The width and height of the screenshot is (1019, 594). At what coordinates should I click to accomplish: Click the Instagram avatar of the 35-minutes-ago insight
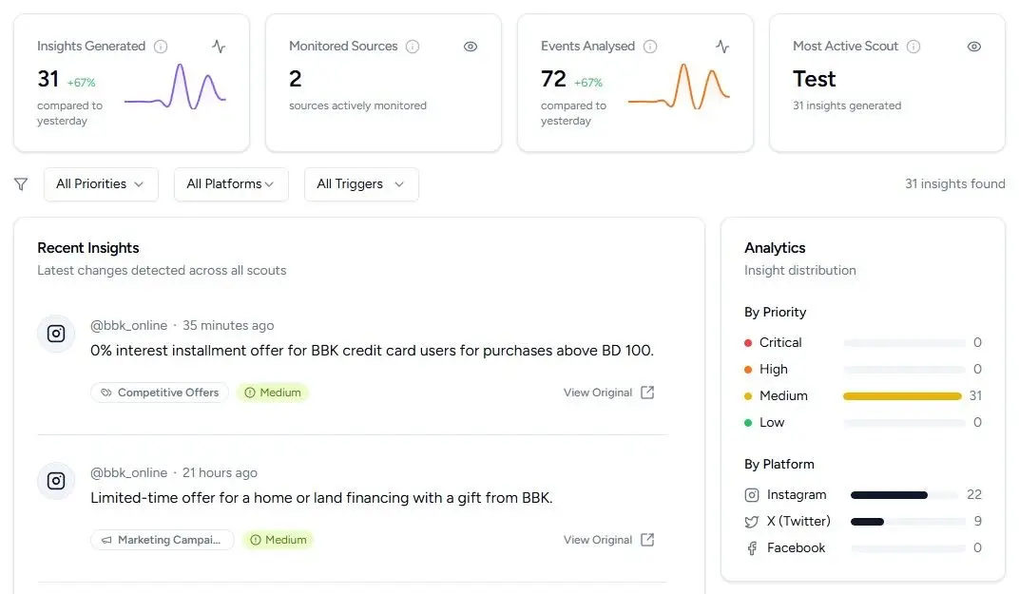coord(56,334)
